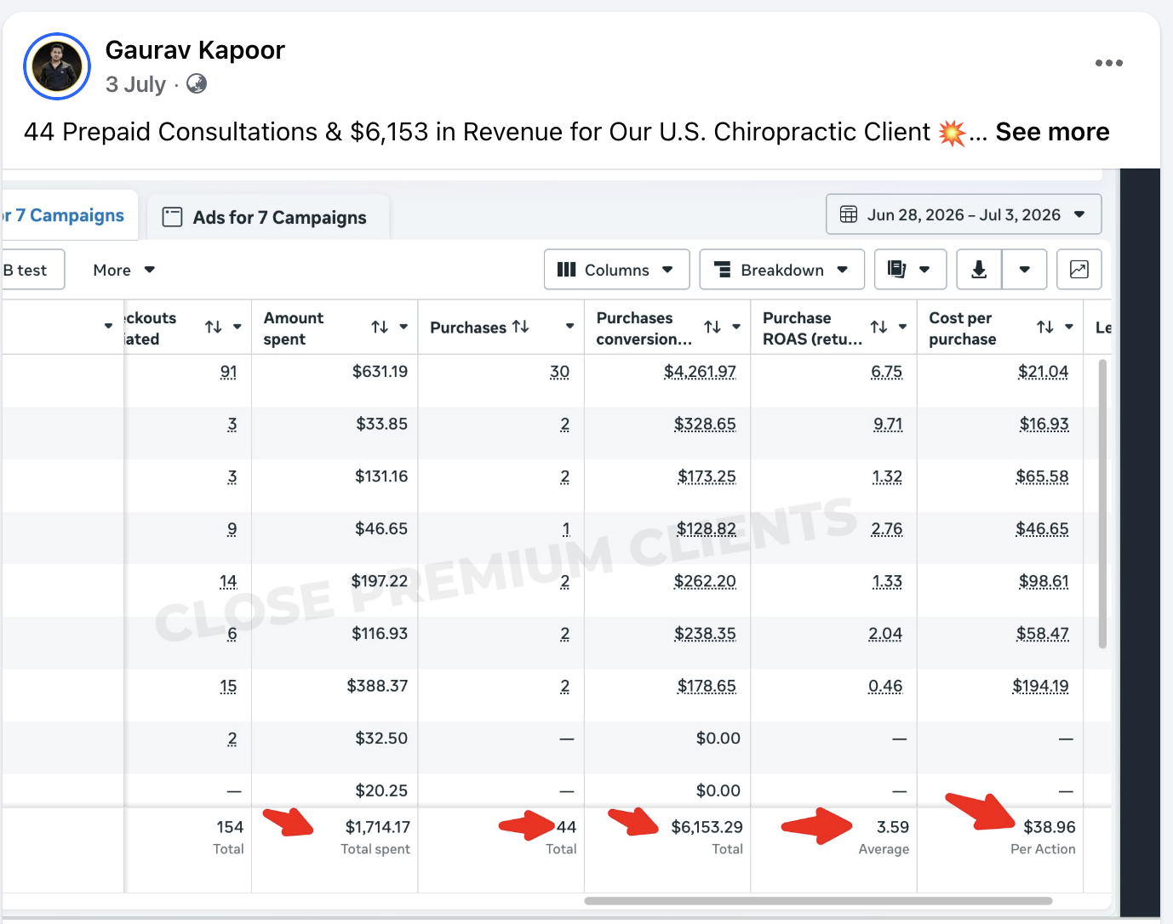Click the 30 purchases value
The height and width of the screenshot is (924, 1173).
tap(559, 372)
